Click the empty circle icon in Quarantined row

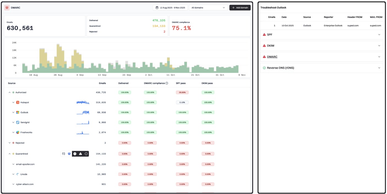[x=86, y=154]
